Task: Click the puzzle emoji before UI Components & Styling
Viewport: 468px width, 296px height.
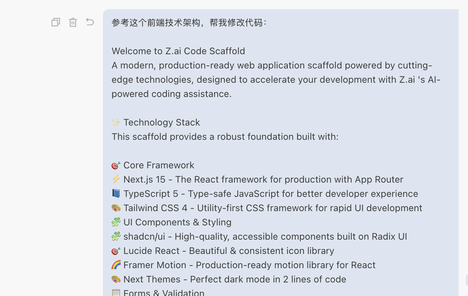Action: coord(116,222)
